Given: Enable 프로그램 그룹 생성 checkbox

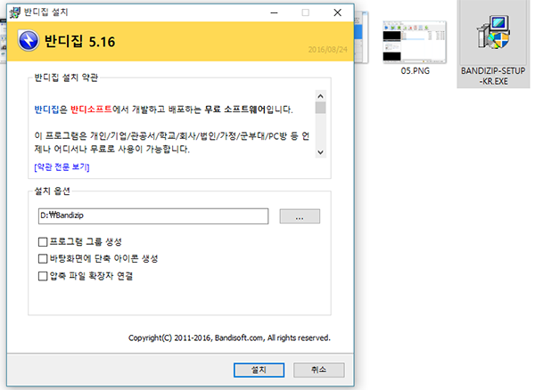Looking at the screenshot, I should click(43, 242).
